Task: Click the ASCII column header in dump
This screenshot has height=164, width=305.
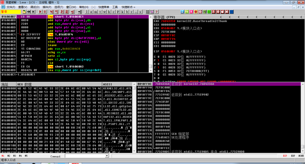Action: coord(117,84)
